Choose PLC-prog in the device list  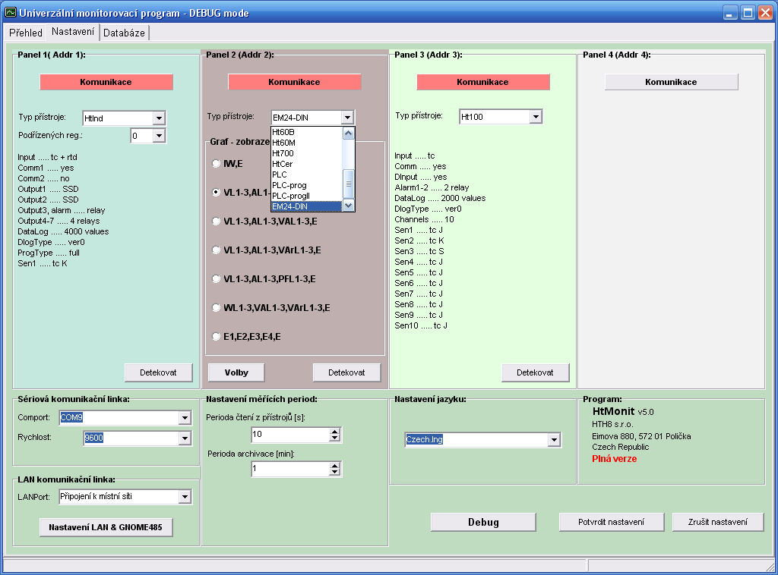tap(307, 185)
